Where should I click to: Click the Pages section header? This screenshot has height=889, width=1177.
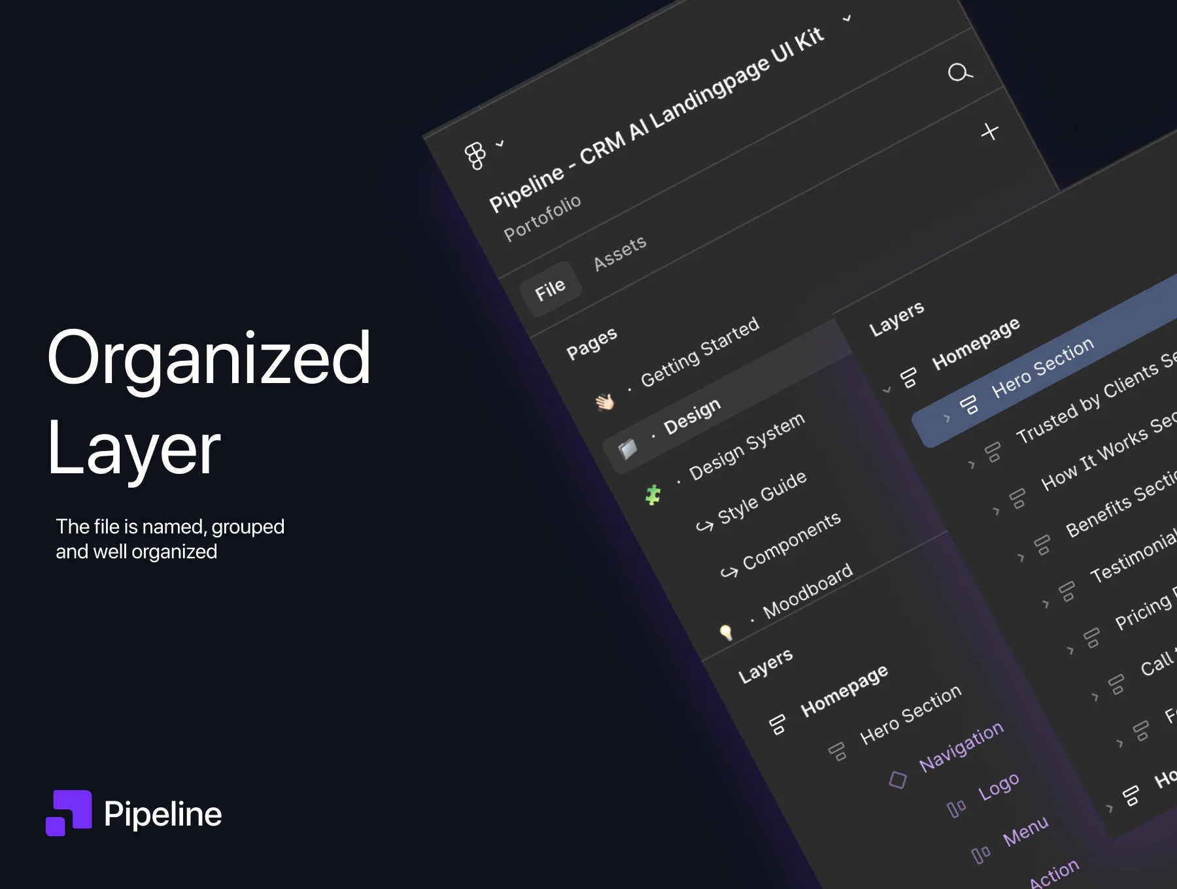click(x=592, y=343)
